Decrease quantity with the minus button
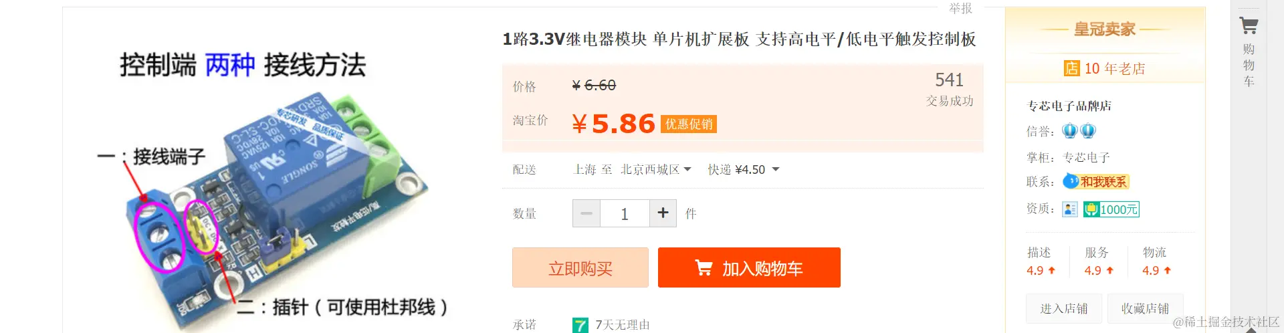 coord(586,213)
